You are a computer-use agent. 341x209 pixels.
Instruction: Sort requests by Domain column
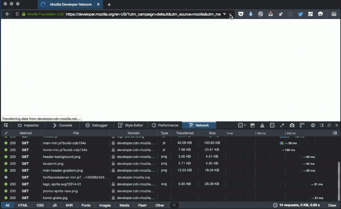(x=134, y=133)
